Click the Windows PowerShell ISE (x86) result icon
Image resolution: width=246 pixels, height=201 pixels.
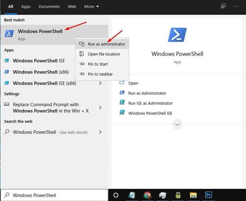pos(7,83)
